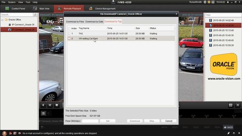Open the Tool menu

click(28, 2)
